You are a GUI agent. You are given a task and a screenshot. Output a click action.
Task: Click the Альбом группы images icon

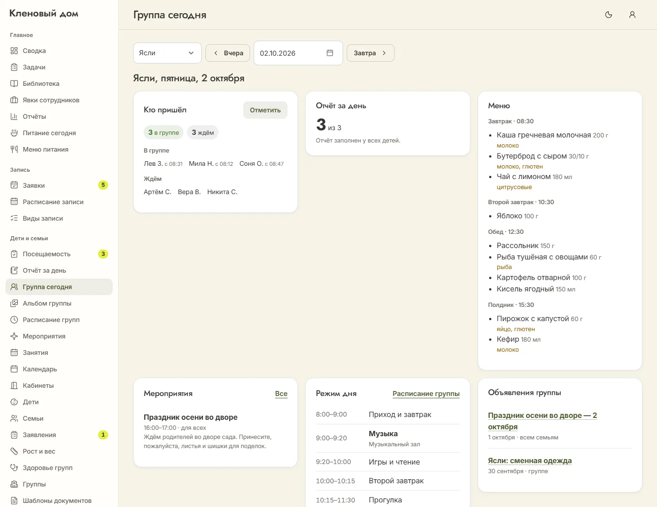click(14, 303)
